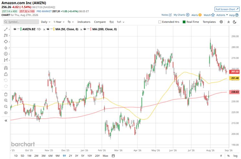Activate the magnet snap tool
Screen dimensions: 241x159
point(6,68)
